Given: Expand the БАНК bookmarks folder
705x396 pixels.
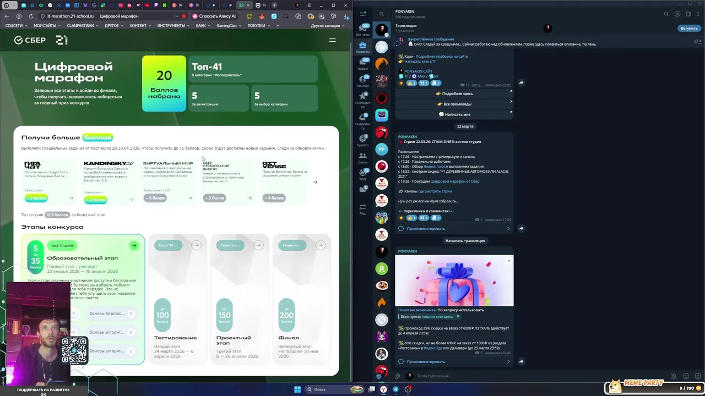Looking at the screenshot, I should [203, 25].
